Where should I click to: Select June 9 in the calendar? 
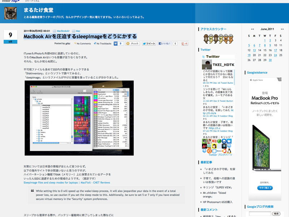click(x=270, y=45)
